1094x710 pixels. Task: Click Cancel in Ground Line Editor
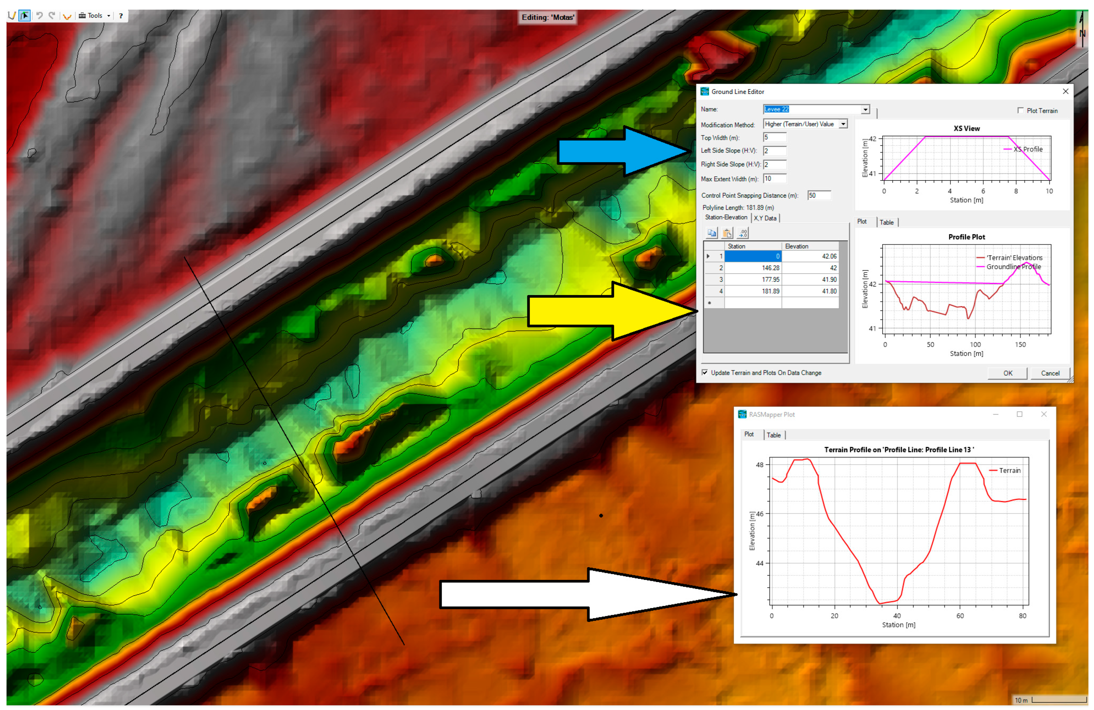click(x=1050, y=373)
